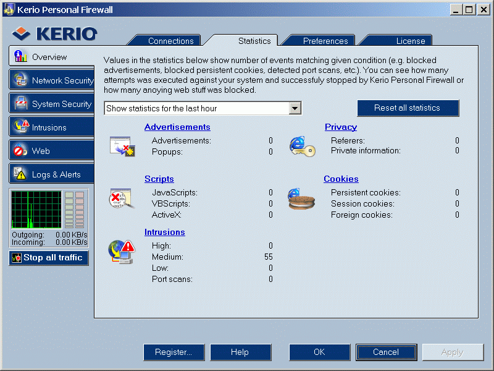Viewport: 494px width, 371px height.
Task: Click the title bar application icon
Action: pyautogui.click(x=9, y=9)
